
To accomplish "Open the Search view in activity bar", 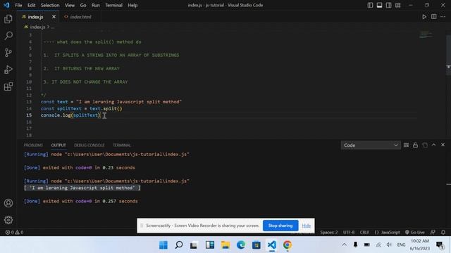I will (8, 36).
